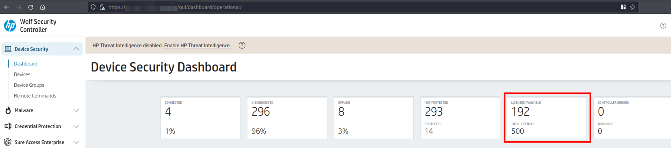Click the Credential Protection icon
Viewport: 671px width, 148px height.
click(8, 126)
